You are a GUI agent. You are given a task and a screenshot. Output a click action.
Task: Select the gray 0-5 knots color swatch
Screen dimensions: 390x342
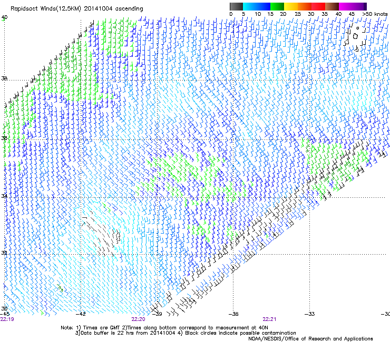click(x=236, y=6)
